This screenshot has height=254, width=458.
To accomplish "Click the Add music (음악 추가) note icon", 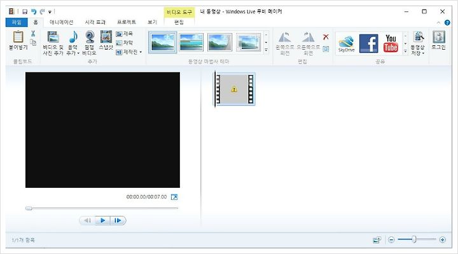I will point(73,38).
